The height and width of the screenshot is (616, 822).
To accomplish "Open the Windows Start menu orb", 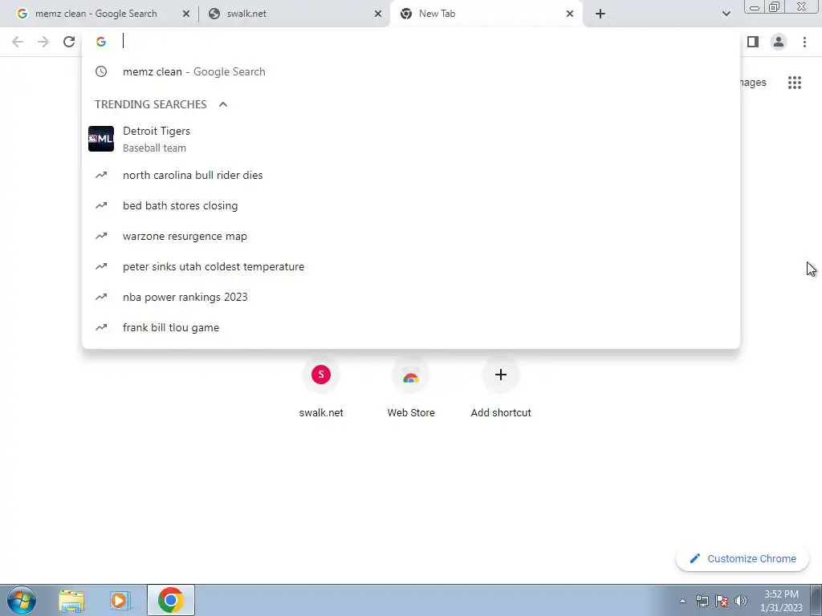I will [x=22, y=600].
